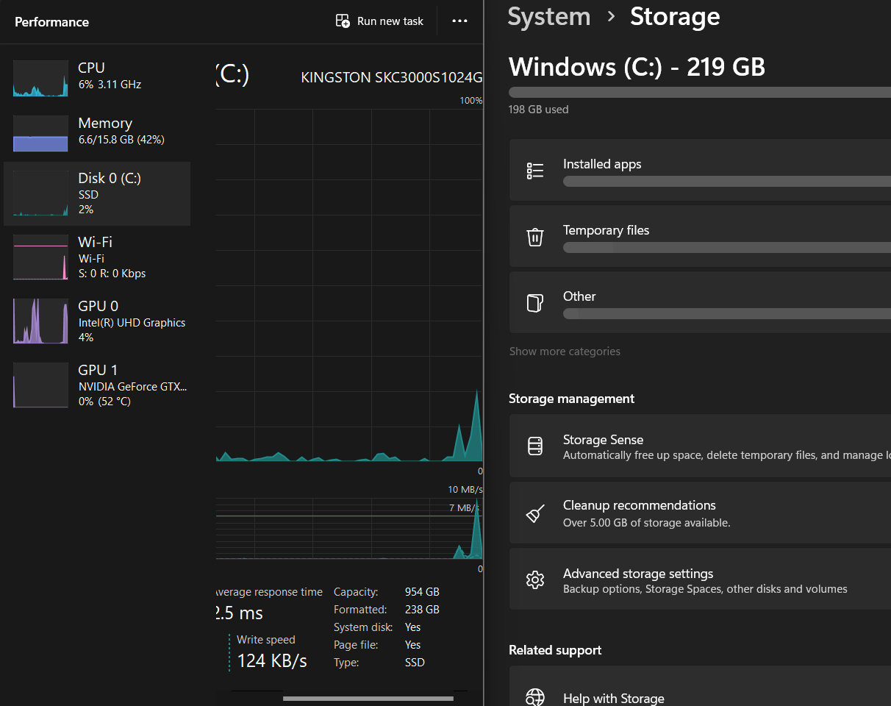
Task: Click the Storage Sense drive icon
Action: coord(535,446)
